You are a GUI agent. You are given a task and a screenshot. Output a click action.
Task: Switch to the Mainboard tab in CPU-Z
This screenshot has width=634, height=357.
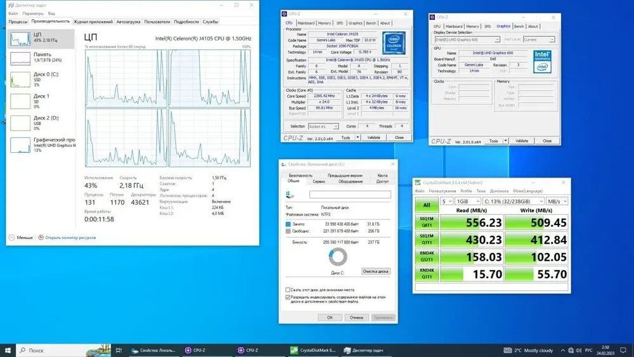click(306, 23)
